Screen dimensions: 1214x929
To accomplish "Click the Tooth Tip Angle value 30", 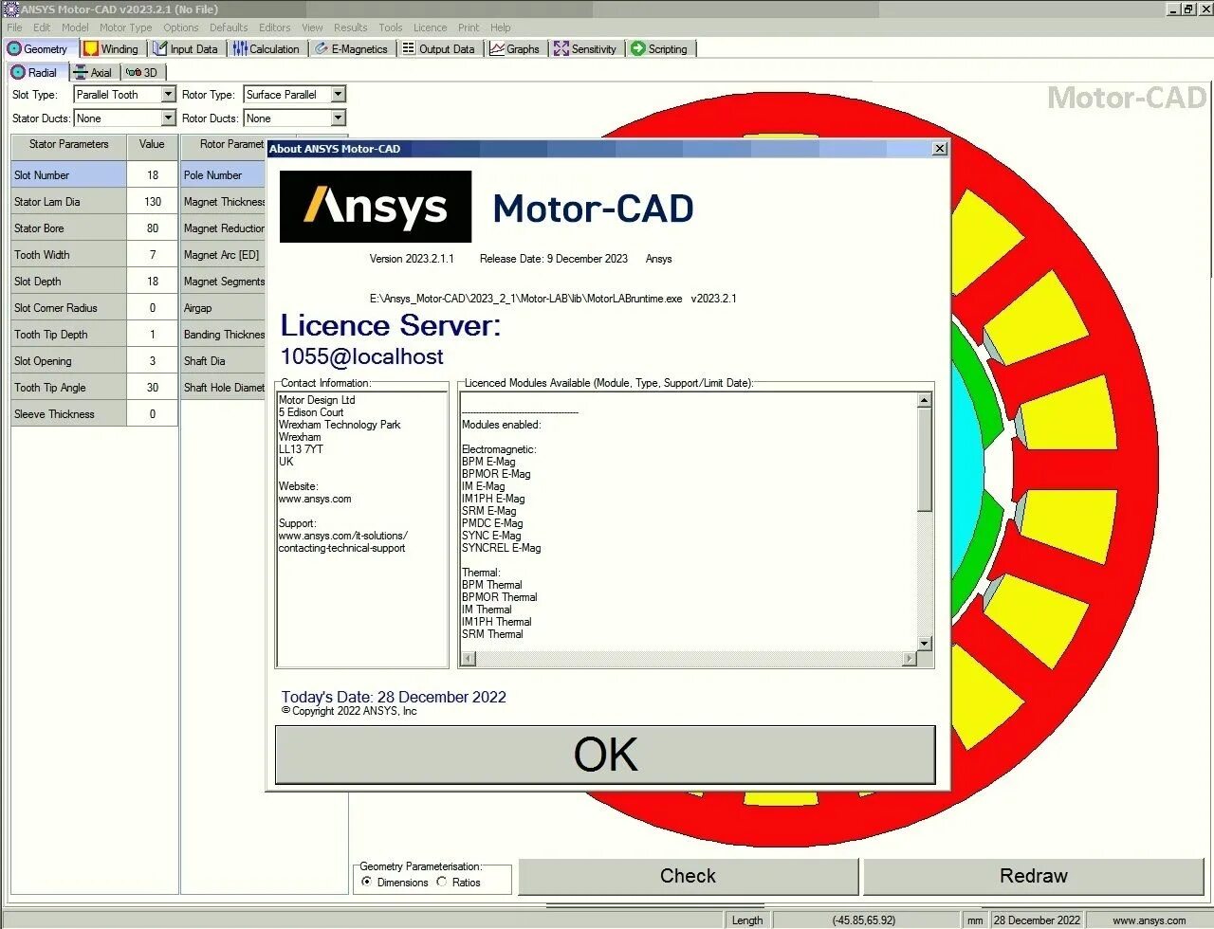I will [152, 388].
